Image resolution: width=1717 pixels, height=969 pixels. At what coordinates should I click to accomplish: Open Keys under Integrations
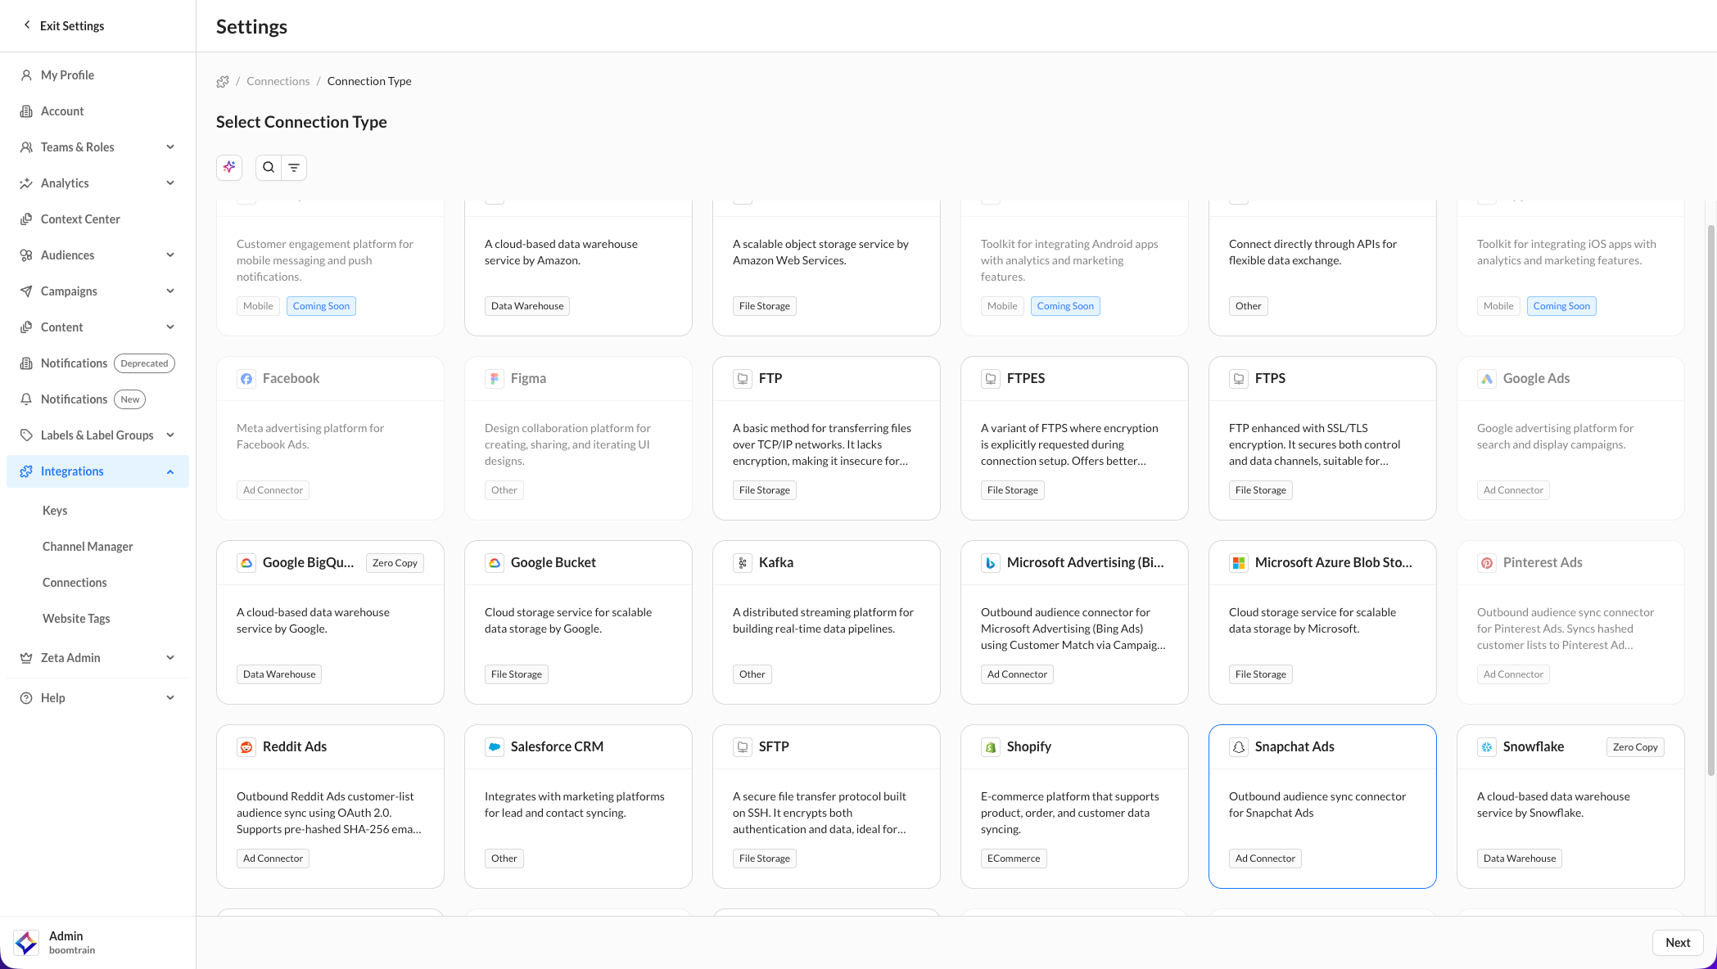coord(55,510)
